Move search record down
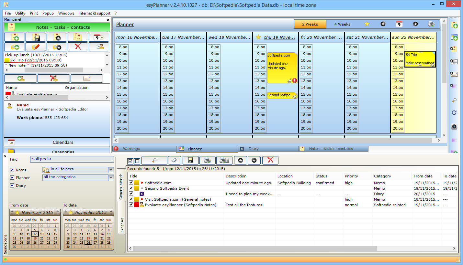Image resolution: width=463 pixels, height=265 pixels. [254, 160]
